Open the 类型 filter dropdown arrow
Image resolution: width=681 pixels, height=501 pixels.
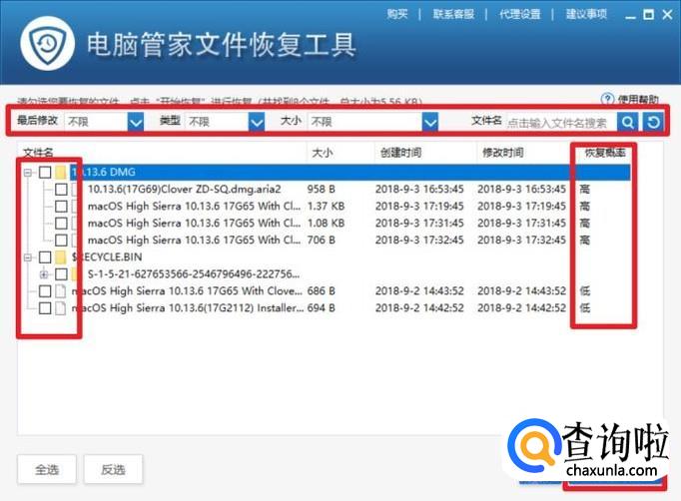click(x=257, y=122)
